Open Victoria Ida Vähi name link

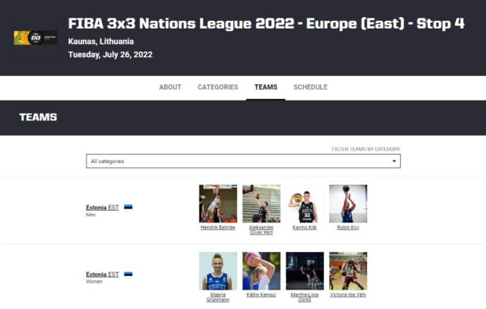[x=348, y=295]
